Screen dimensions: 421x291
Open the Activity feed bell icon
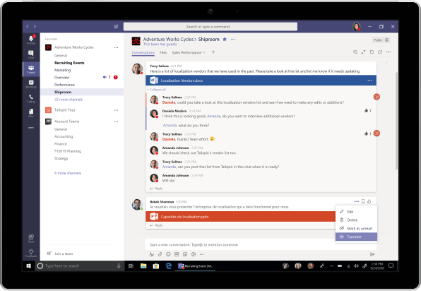point(31,40)
